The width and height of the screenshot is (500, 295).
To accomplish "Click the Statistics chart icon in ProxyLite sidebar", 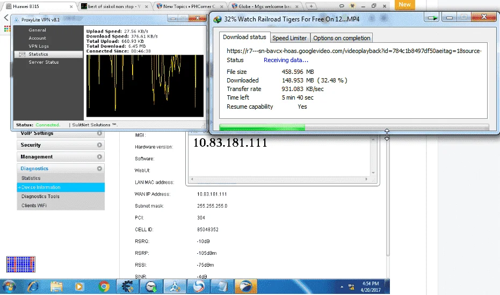I will point(22,55).
